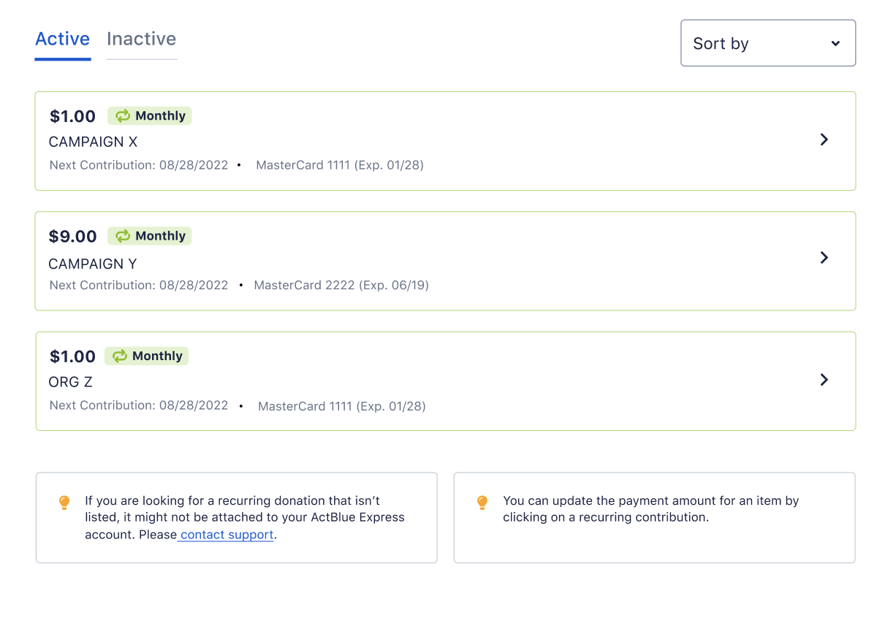
Task: Click the Monthly badge on Org Z
Action: pyautogui.click(x=147, y=356)
